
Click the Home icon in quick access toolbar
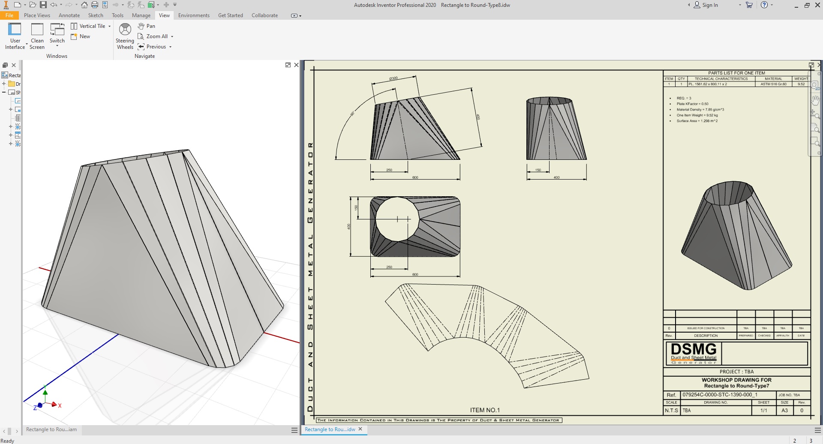pos(84,5)
